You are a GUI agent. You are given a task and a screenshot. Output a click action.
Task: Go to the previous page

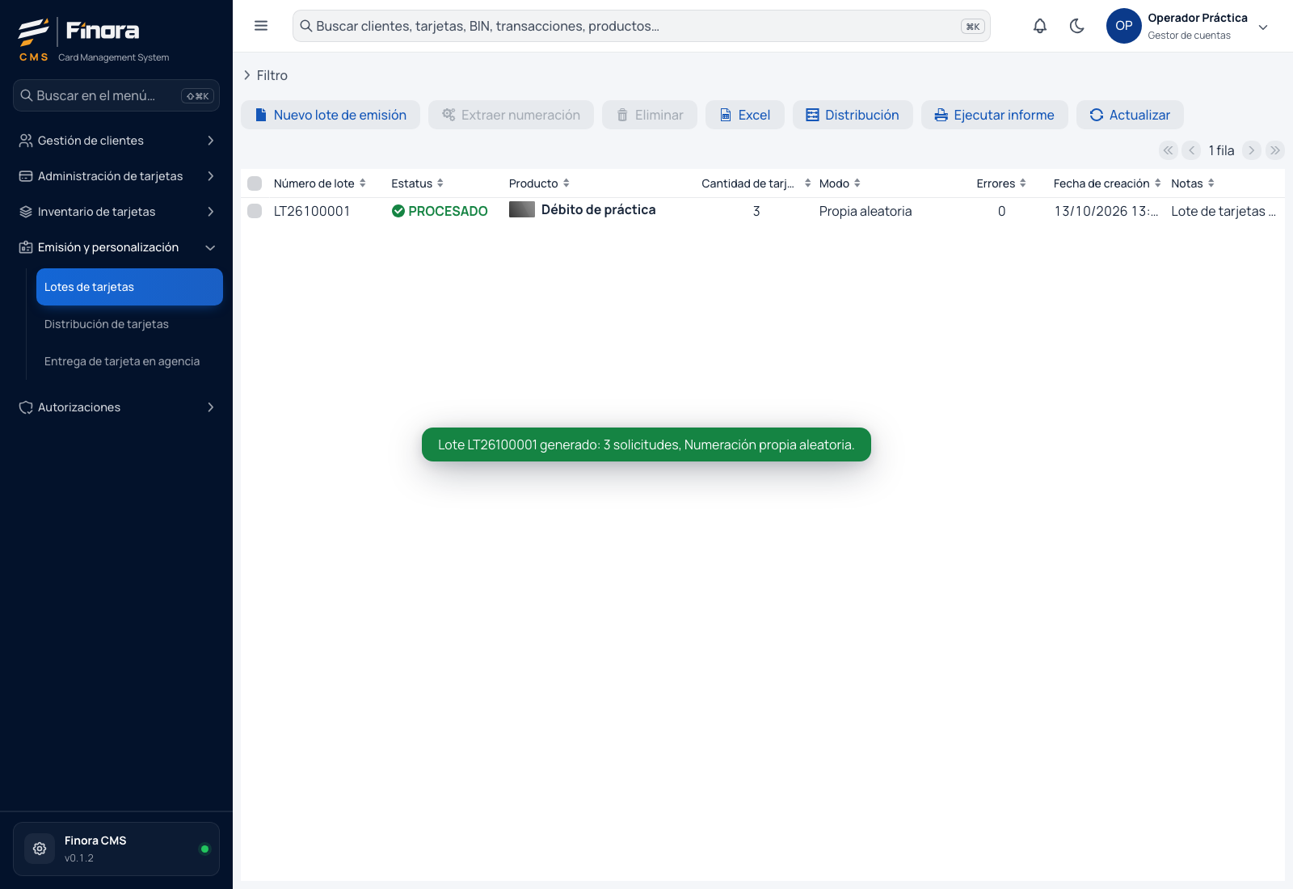point(1191,150)
